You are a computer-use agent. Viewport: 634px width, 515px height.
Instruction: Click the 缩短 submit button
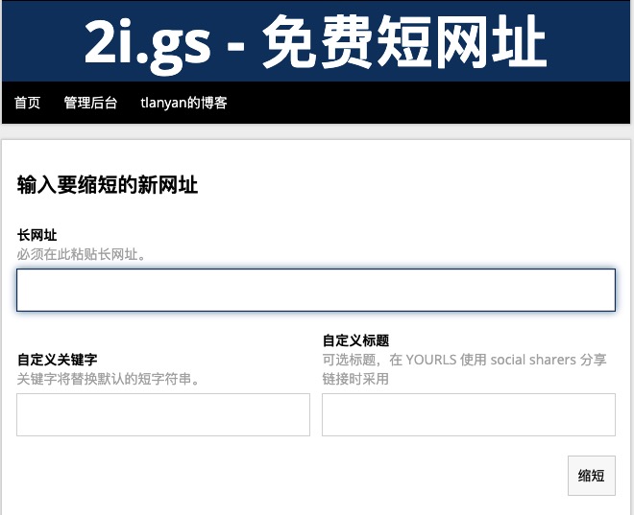coord(592,476)
